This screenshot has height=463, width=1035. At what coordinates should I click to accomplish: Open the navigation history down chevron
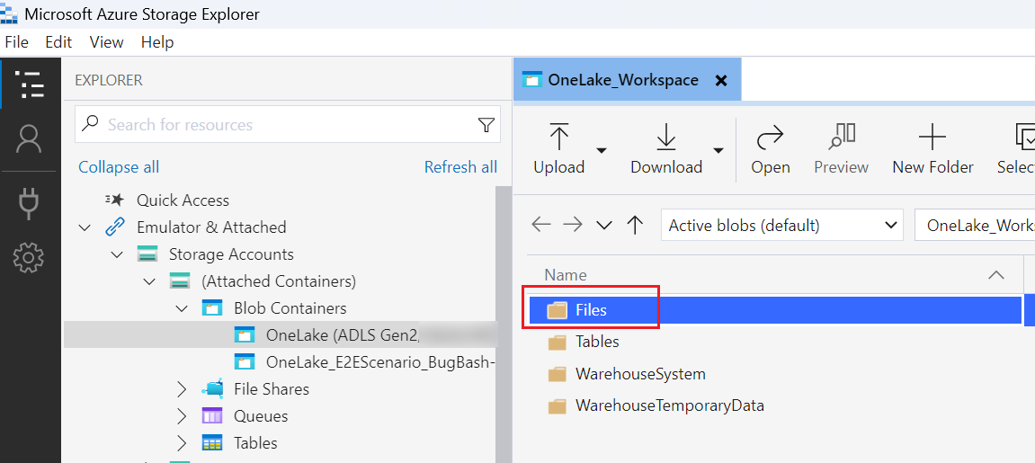point(604,226)
